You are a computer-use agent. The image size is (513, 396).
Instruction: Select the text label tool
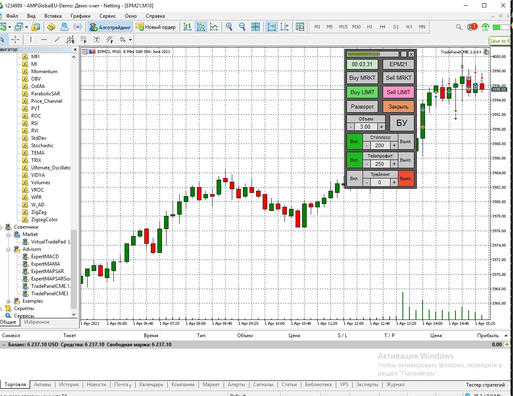pos(97,39)
